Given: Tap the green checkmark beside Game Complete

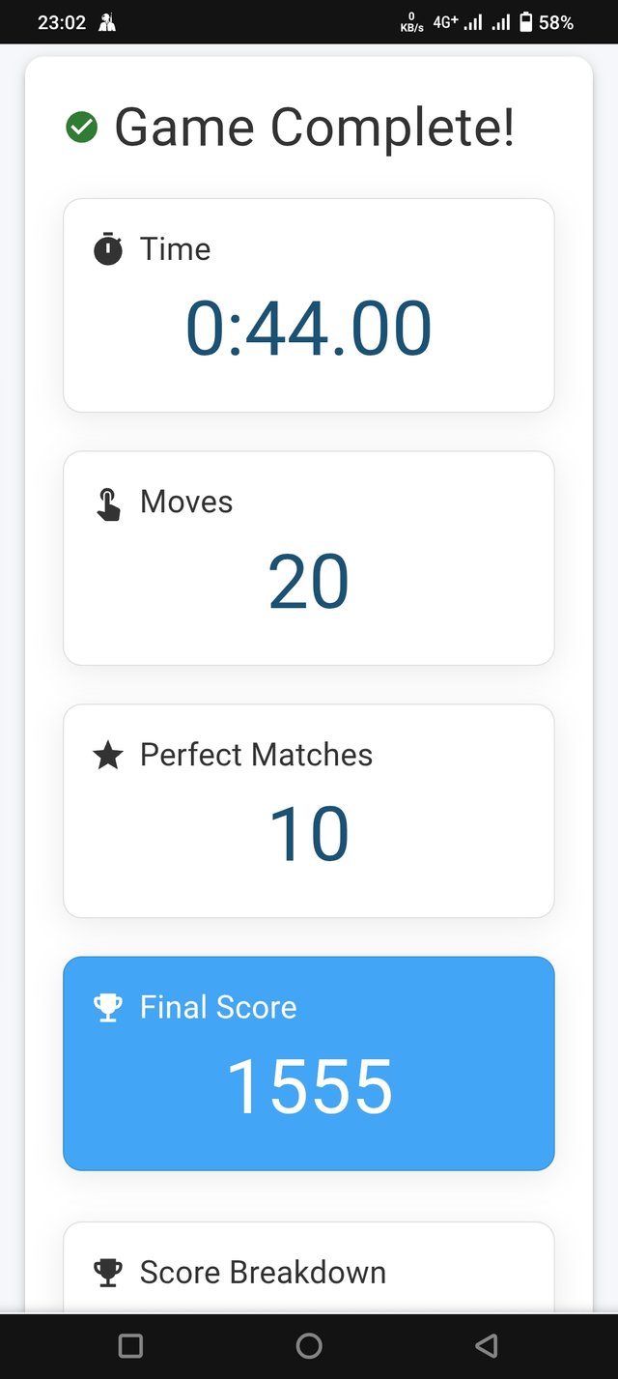Looking at the screenshot, I should (81, 128).
